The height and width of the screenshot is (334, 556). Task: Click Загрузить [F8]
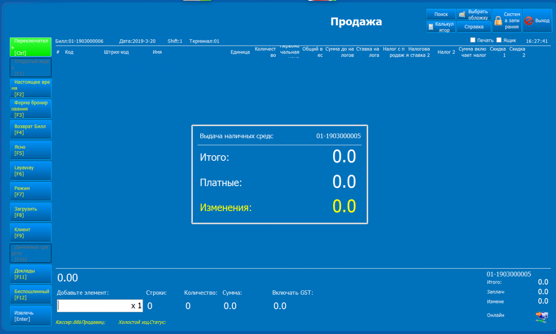[x=30, y=212]
